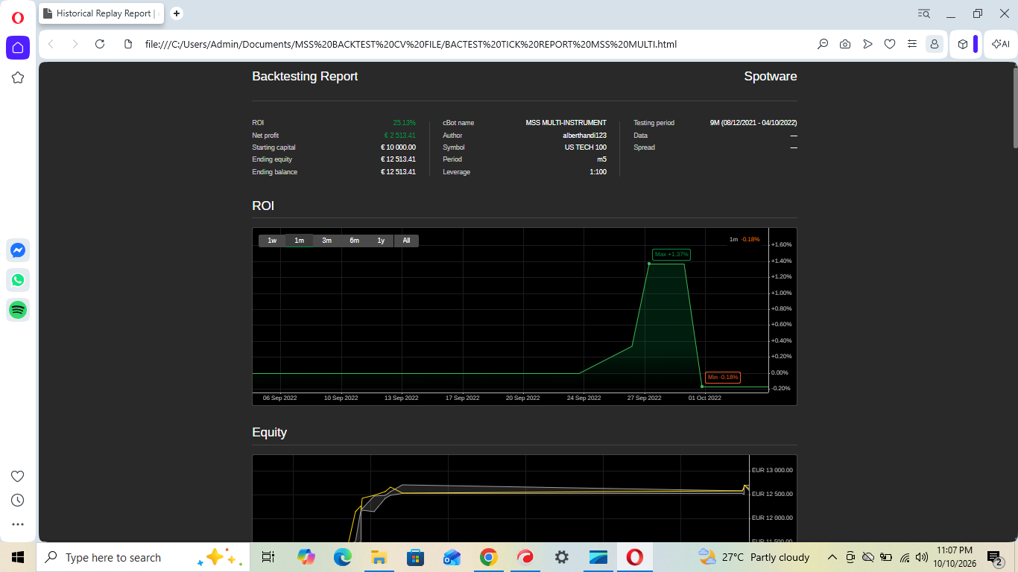Click testing period 9M date range
The width and height of the screenshot is (1018, 572).
click(x=753, y=123)
